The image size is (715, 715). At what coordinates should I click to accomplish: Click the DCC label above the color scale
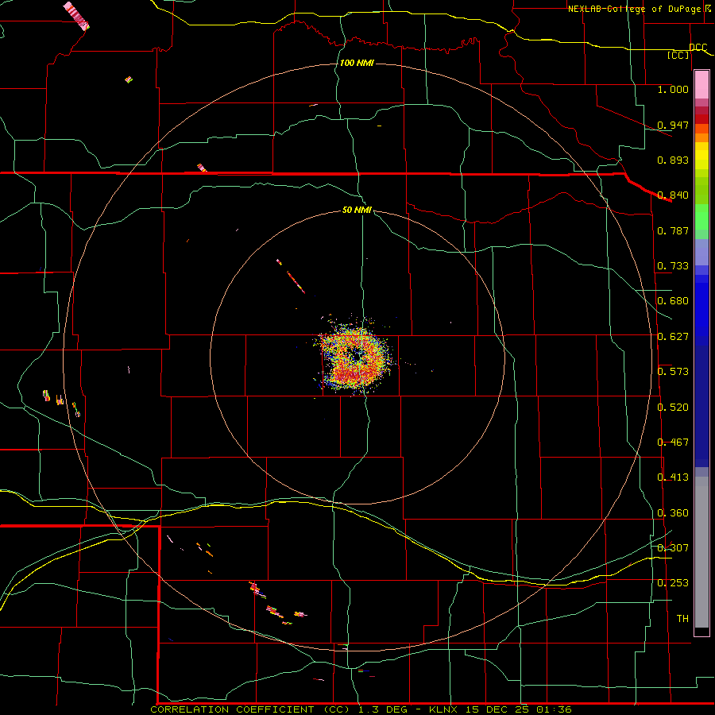pyautogui.click(x=698, y=48)
